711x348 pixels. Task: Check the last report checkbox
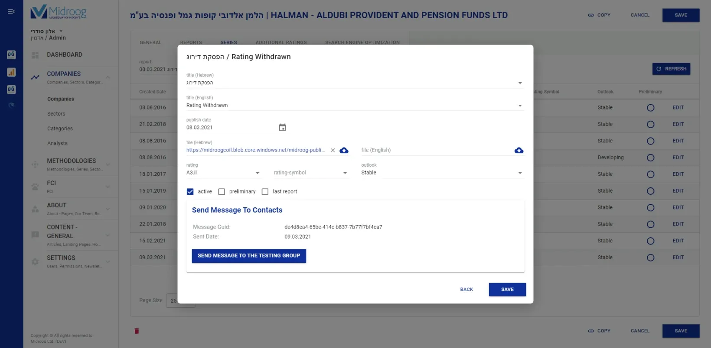pos(265,192)
